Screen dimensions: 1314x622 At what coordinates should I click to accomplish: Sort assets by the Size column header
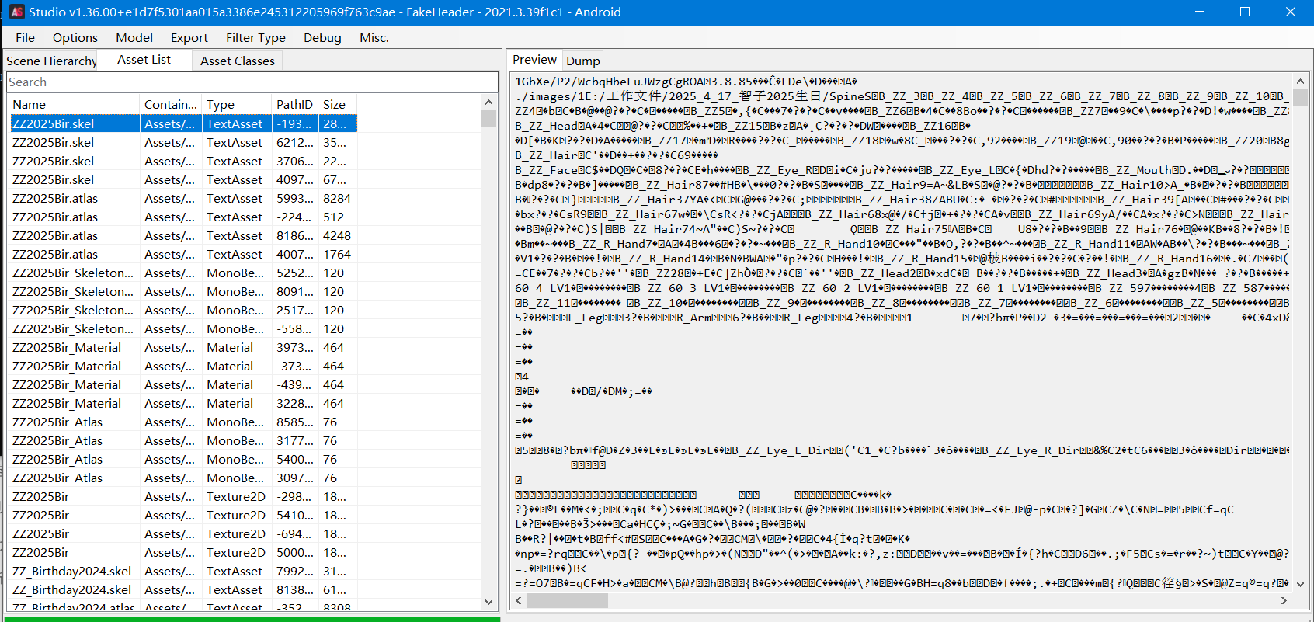pyautogui.click(x=334, y=104)
